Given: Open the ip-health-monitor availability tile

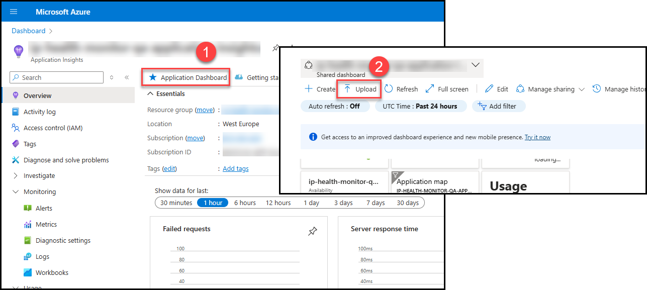Looking at the screenshot, I should (x=344, y=182).
